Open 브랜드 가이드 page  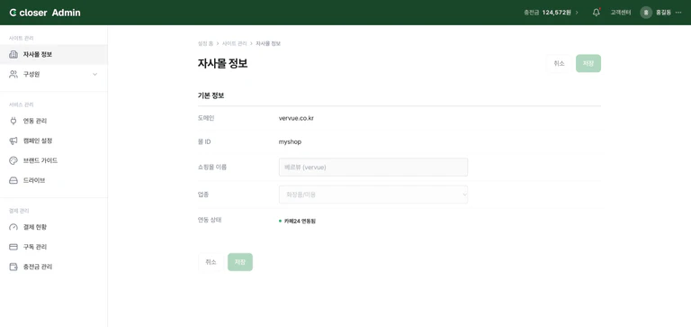pos(53,160)
